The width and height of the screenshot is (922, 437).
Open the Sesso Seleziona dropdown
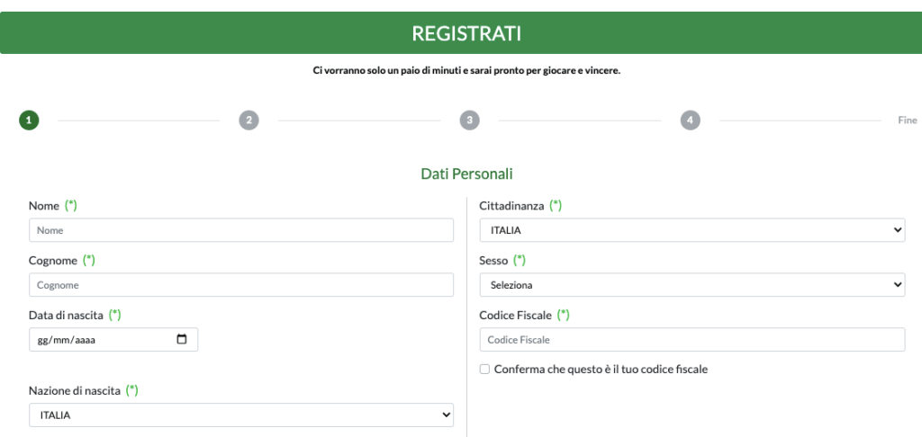pos(692,285)
